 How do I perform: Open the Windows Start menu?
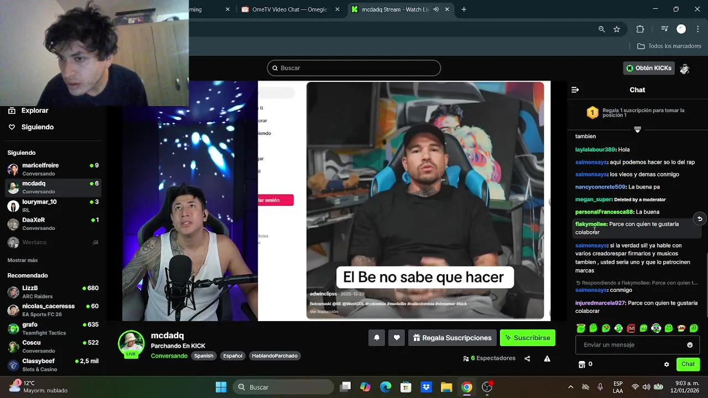point(221,387)
